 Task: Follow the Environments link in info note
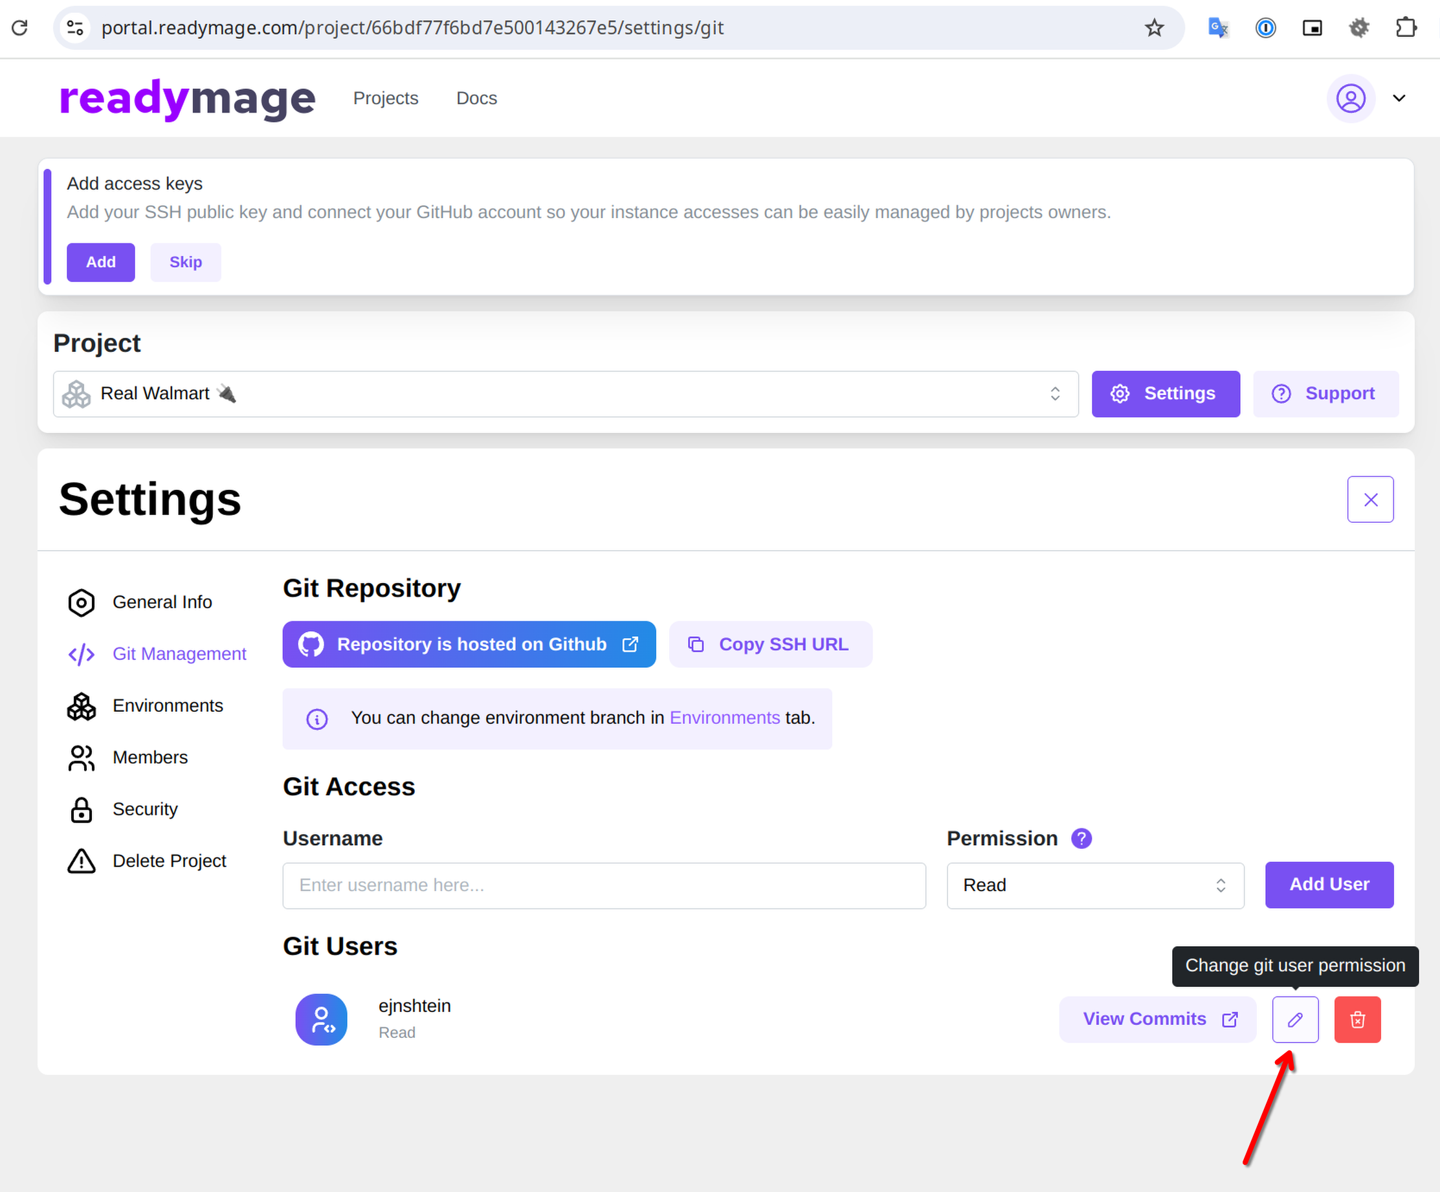coord(724,718)
